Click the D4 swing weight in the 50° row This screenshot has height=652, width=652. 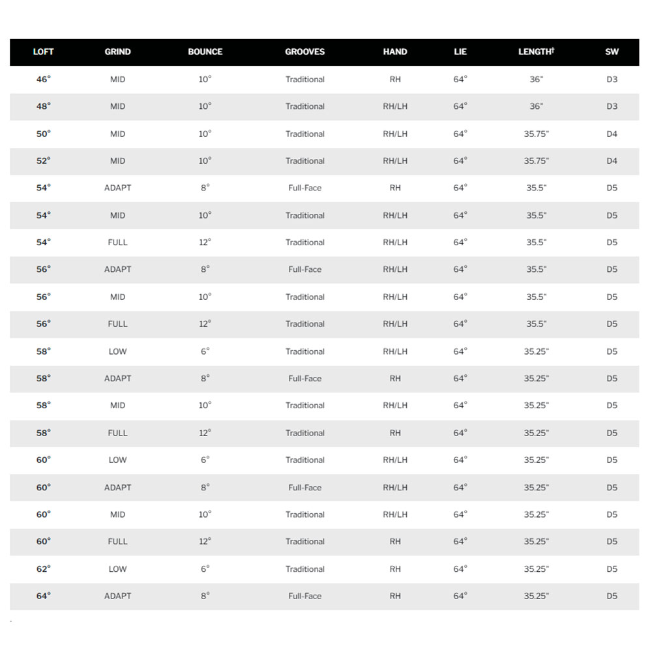pyautogui.click(x=612, y=134)
